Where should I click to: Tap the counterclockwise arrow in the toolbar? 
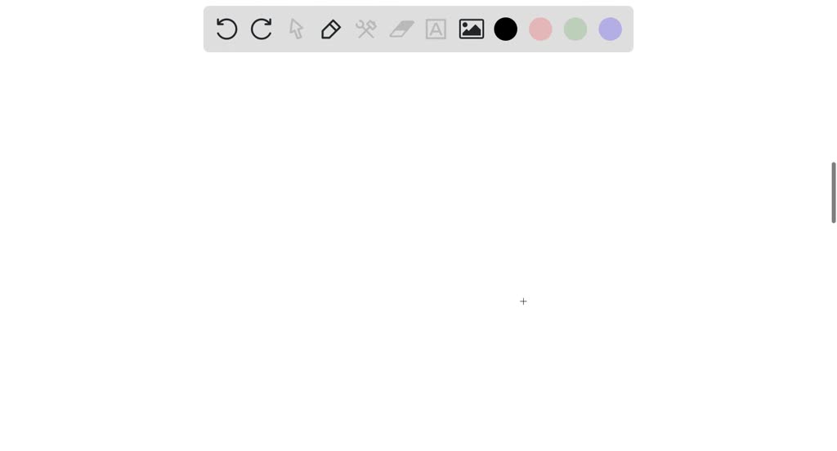(x=227, y=29)
